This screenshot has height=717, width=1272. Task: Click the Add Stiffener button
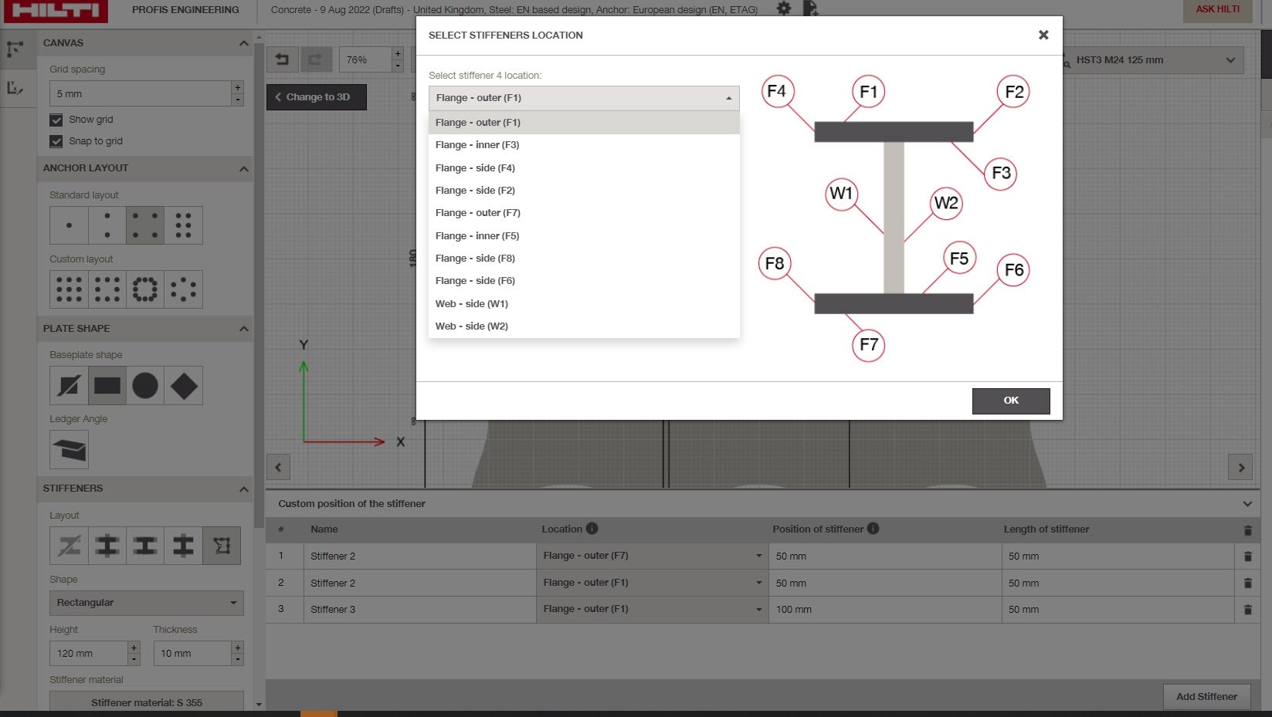pos(1206,696)
